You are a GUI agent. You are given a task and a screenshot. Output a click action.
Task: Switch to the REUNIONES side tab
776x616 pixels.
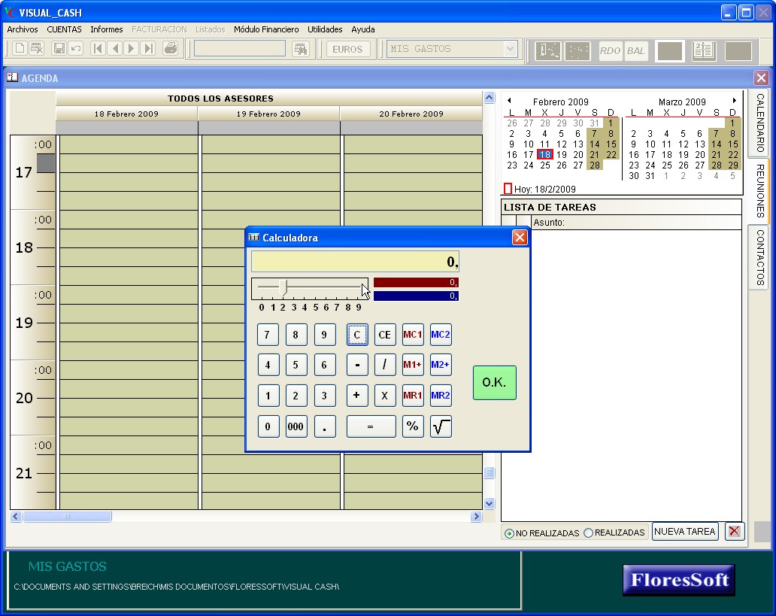click(x=759, y=190)
